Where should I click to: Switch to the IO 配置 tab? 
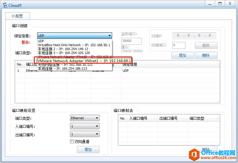17,16
